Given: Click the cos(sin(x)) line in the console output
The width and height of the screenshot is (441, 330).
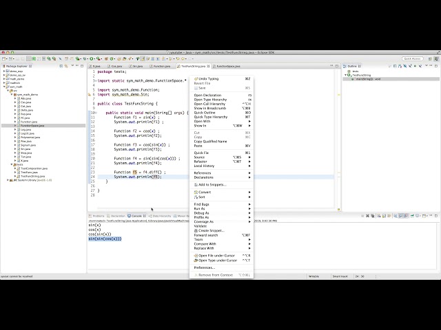Looking at the screenshot, I should click(x=100, y=234).
